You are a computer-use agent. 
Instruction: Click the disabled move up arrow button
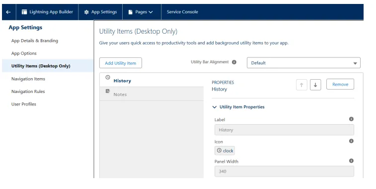[x=301, y=85]
